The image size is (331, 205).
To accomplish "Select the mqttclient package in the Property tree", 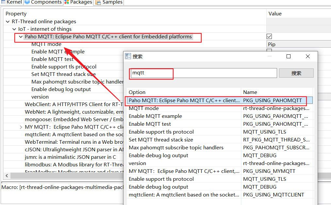I will click(74, 135).
